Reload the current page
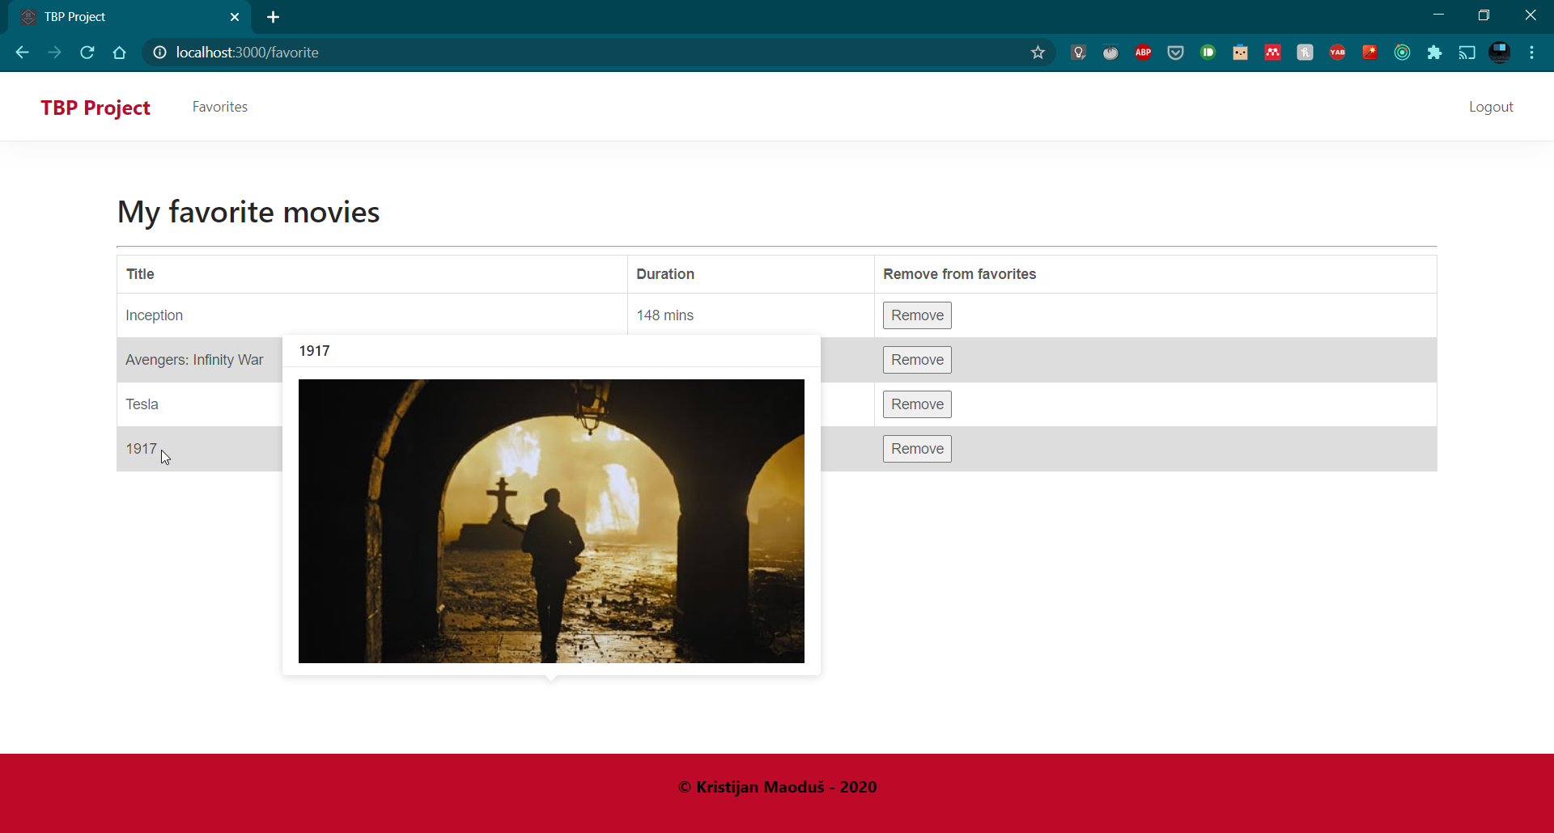1554x833 pixels. [87, 53]
